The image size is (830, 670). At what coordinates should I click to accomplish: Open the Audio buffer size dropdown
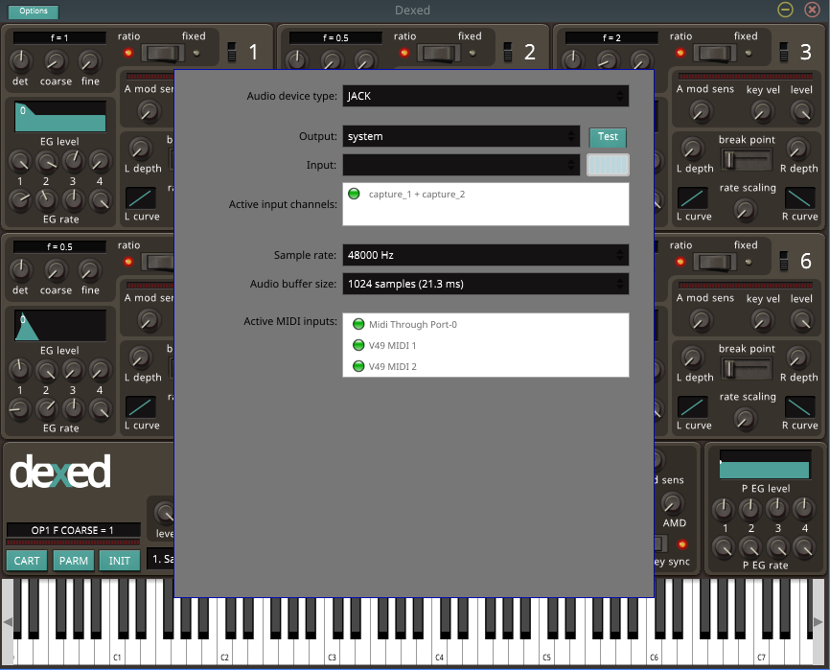pos(485,284)
